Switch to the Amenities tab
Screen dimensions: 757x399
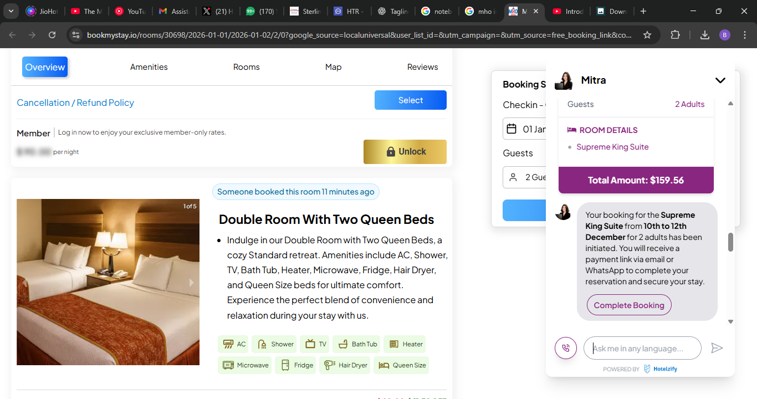[x=149, y=67]
